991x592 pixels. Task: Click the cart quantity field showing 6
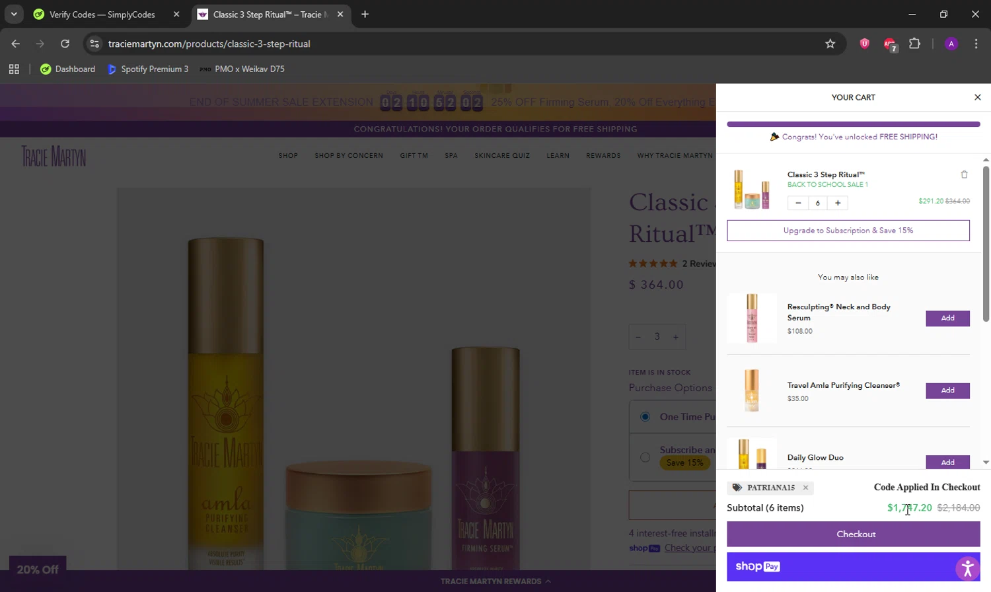(x=818, y=203)
